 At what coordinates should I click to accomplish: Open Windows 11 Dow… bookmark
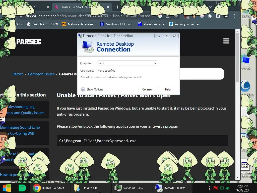(x=117, y=24)
